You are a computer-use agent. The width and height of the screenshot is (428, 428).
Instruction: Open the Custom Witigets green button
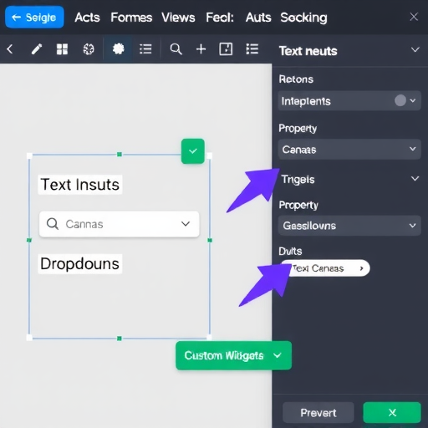(x=233, y=355)
